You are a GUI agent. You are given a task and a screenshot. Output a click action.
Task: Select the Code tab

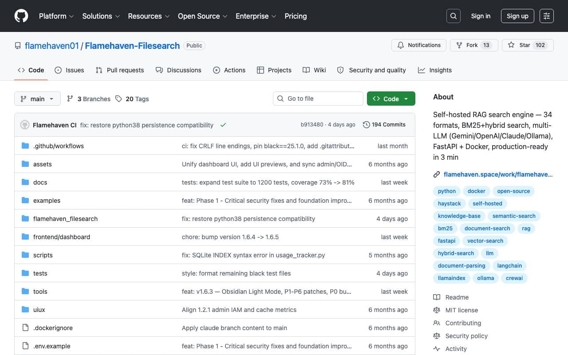31,70
